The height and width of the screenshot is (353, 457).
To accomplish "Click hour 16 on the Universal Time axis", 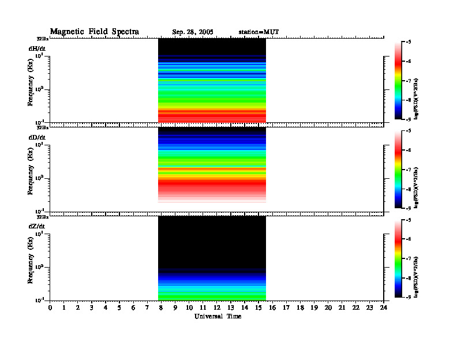I will tap(272, 308).
